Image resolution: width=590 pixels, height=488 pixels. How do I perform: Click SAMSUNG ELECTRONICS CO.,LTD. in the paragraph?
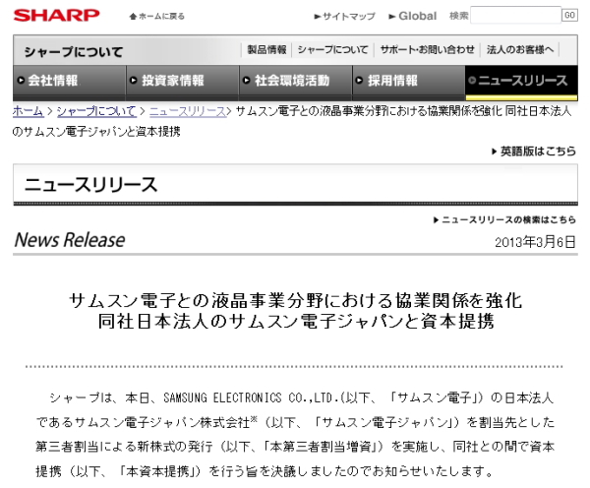[x=252, y=398]
